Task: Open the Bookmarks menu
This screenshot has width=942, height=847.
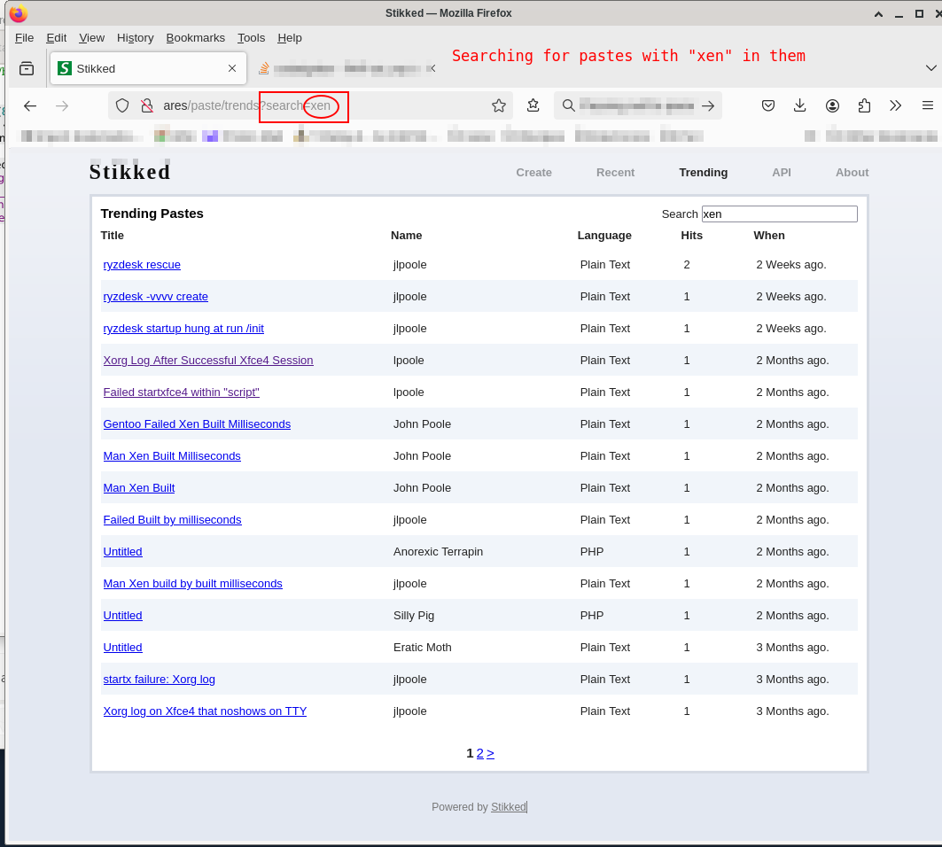Action: tap(195, 38)
